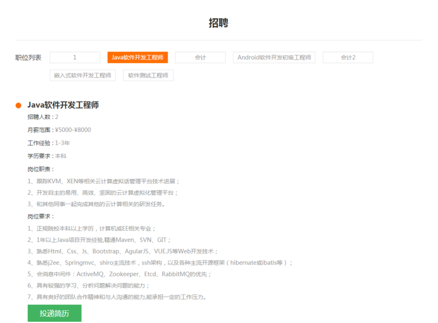Click the Java软件开发工程师 job title heading
The image size is (438, 323).
point(63,105)
